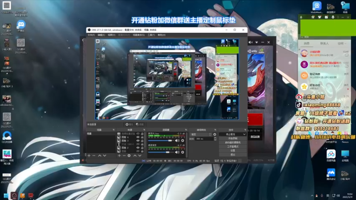
Task: Open the 百度网盘 desktop shortcut
Action: coord(331,156)
